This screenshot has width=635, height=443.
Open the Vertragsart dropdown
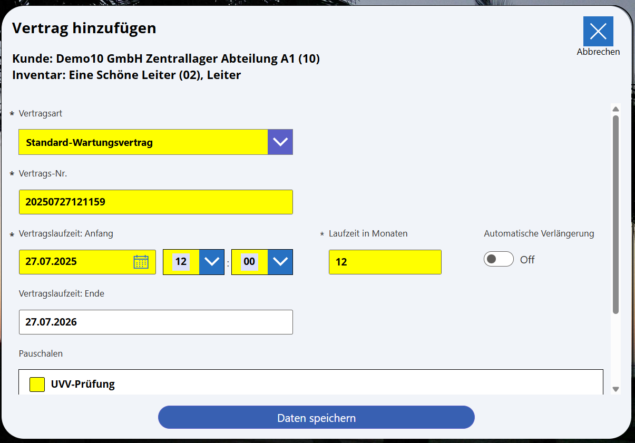(x=280, y=142)
